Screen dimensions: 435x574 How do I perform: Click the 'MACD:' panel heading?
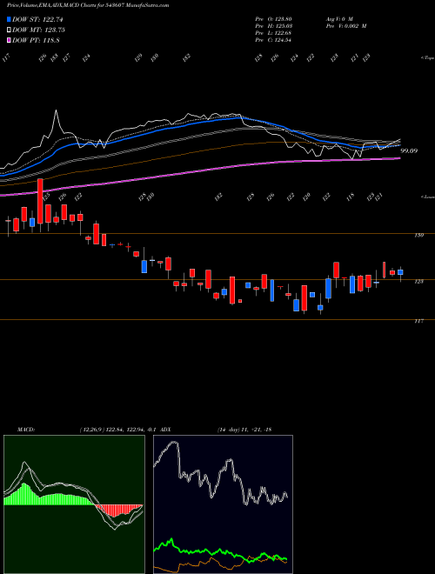tap(25, 430)
